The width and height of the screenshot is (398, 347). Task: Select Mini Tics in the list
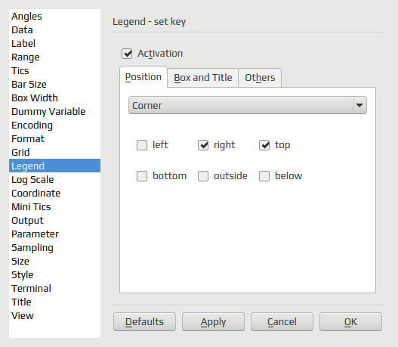(x=54, y=207)
